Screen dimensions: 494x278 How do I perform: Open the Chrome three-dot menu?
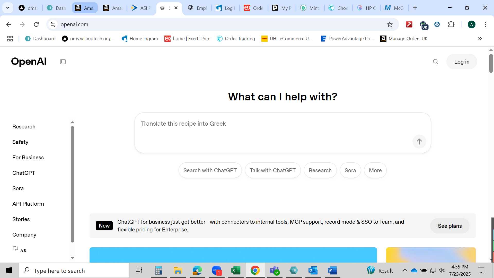pos(485,24)
